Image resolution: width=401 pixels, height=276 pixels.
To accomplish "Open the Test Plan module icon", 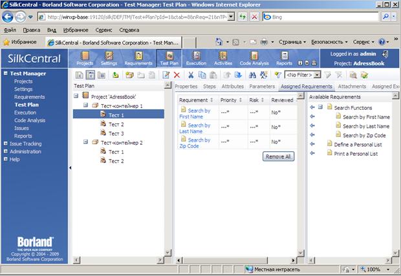I will 169,58.
